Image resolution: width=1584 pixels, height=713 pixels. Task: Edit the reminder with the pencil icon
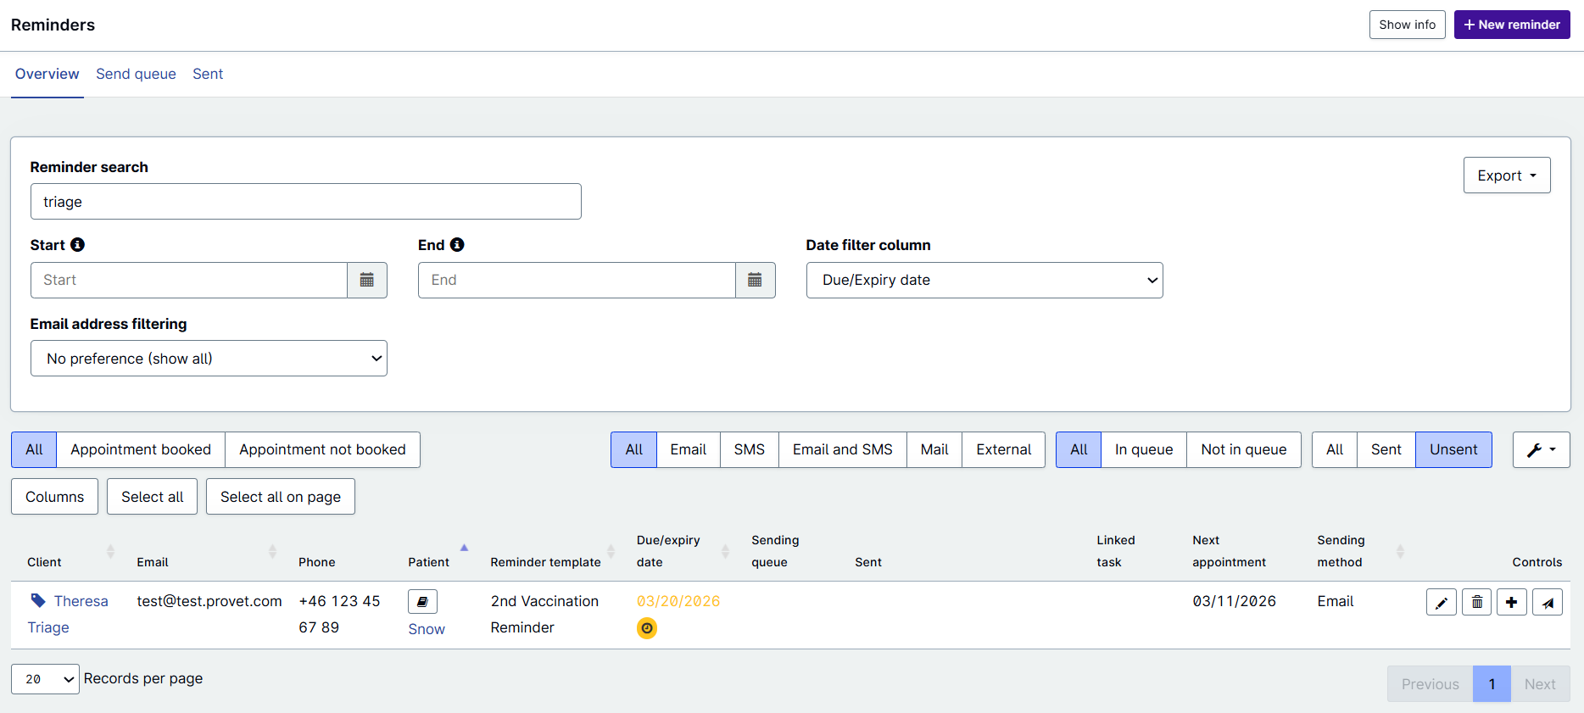[x=1442, y=602]
